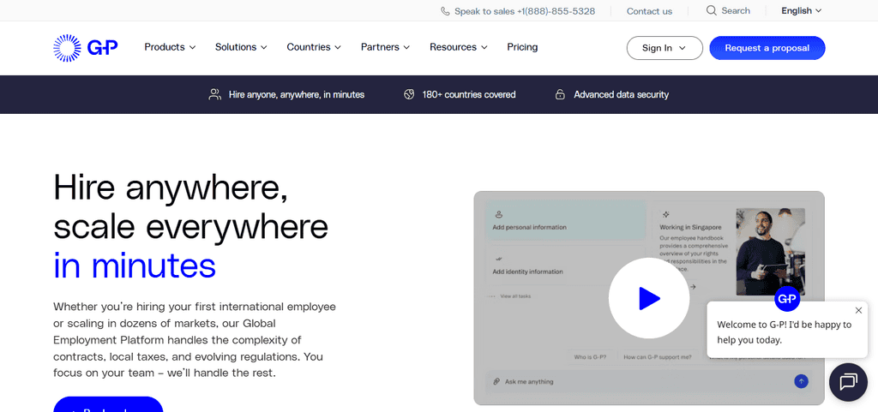Click the man's photo in the video preview
Viewport: 878px width, 412px height.
771,252
